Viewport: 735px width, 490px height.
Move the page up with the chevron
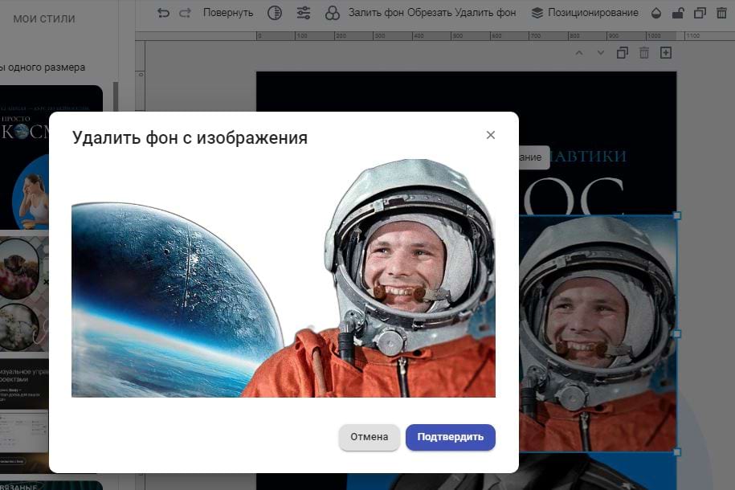pyautogui.click(x=579, y=53)
